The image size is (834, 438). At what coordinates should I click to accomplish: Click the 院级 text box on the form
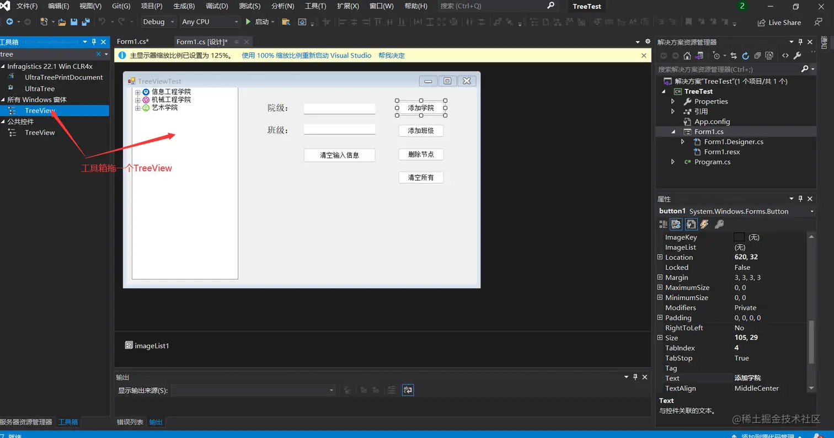tap(339, 109)
